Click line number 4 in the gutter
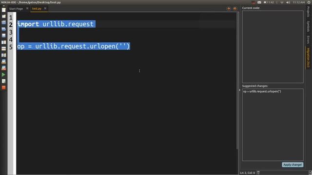 coord(11,40)
